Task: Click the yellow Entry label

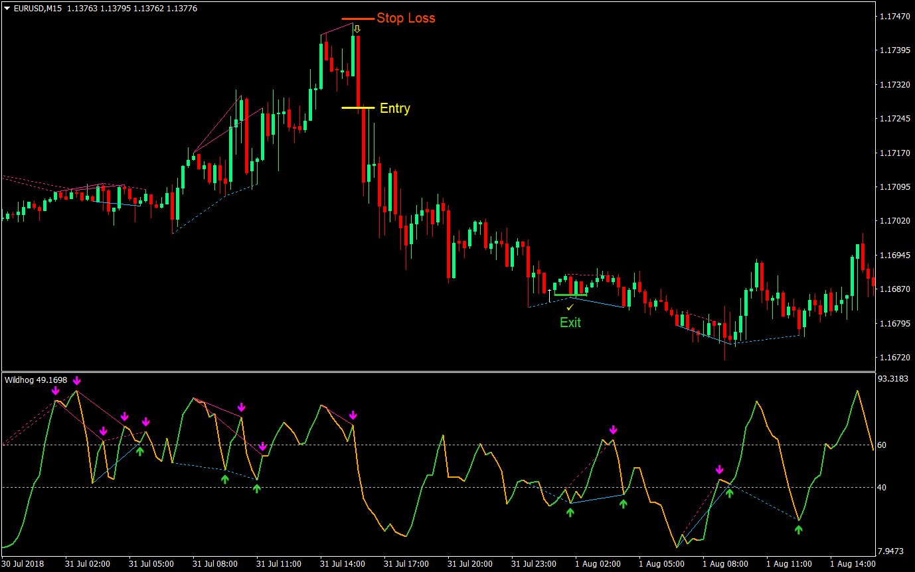Action: click(x=395, y=109)
